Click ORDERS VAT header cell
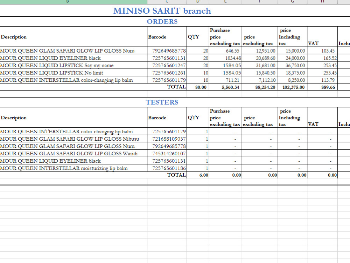Image resolution: width=350 pixels, height=263 pixels. pyautogui.click(x=322, y=37)
